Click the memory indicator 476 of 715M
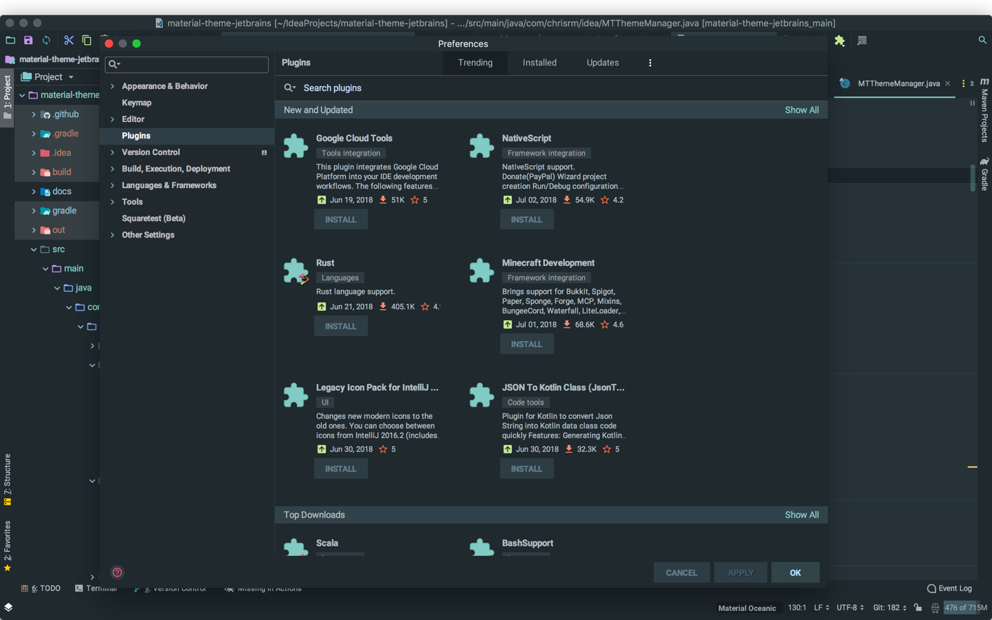This screenshot has width=992, height=620. click(965, 608)
